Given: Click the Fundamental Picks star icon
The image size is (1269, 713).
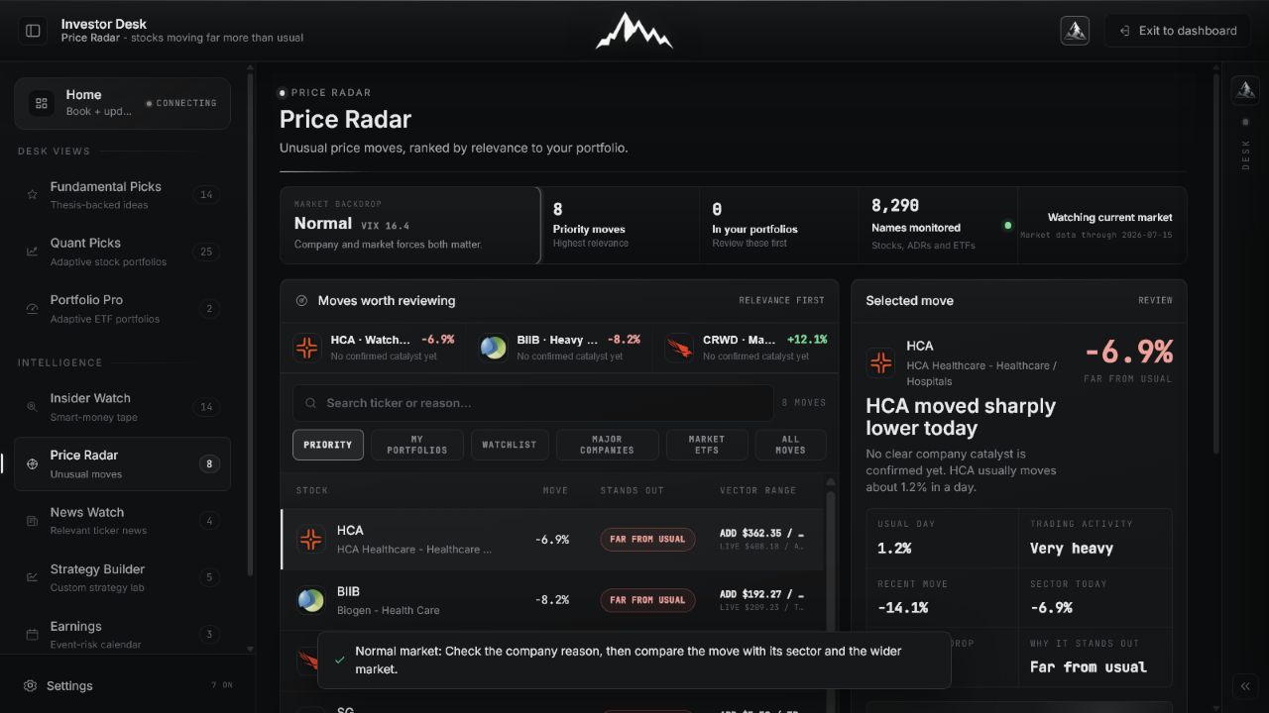Looking at the screenshot, I should 33,195.
